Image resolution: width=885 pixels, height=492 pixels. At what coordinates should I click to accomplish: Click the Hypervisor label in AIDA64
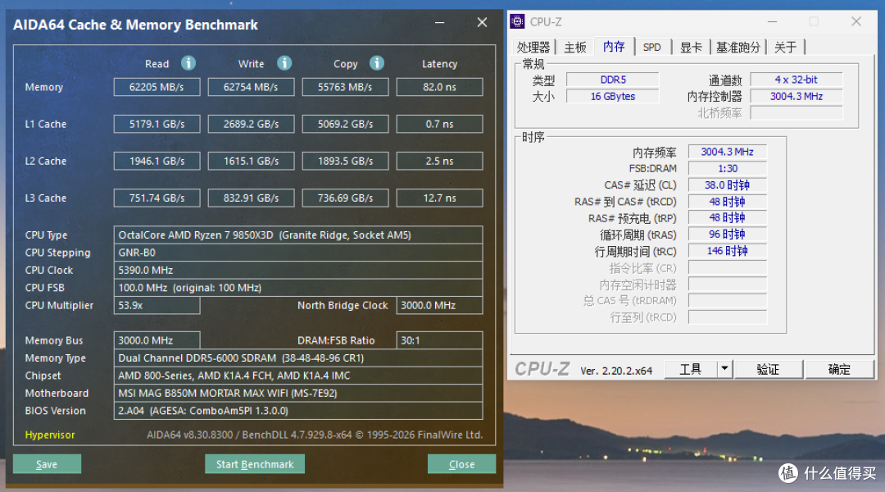pos(50,435)
